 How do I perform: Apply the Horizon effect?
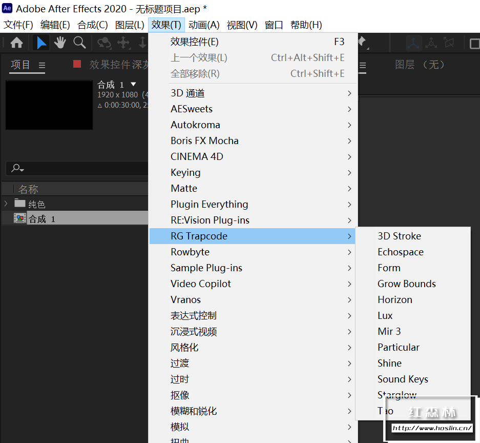click(x=413, y=300)
